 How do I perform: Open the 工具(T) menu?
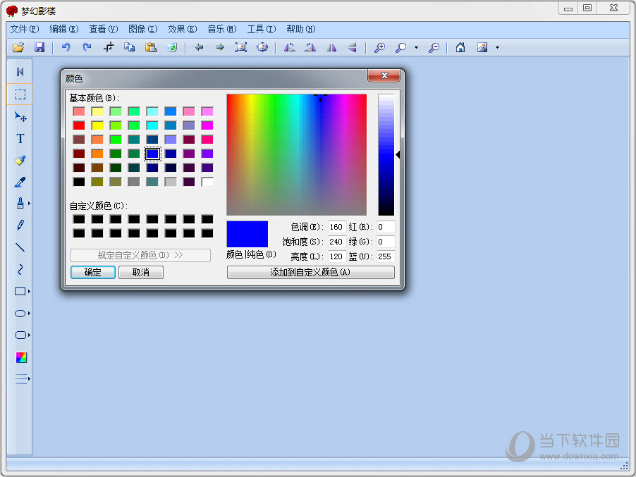(x=261, y=29)
